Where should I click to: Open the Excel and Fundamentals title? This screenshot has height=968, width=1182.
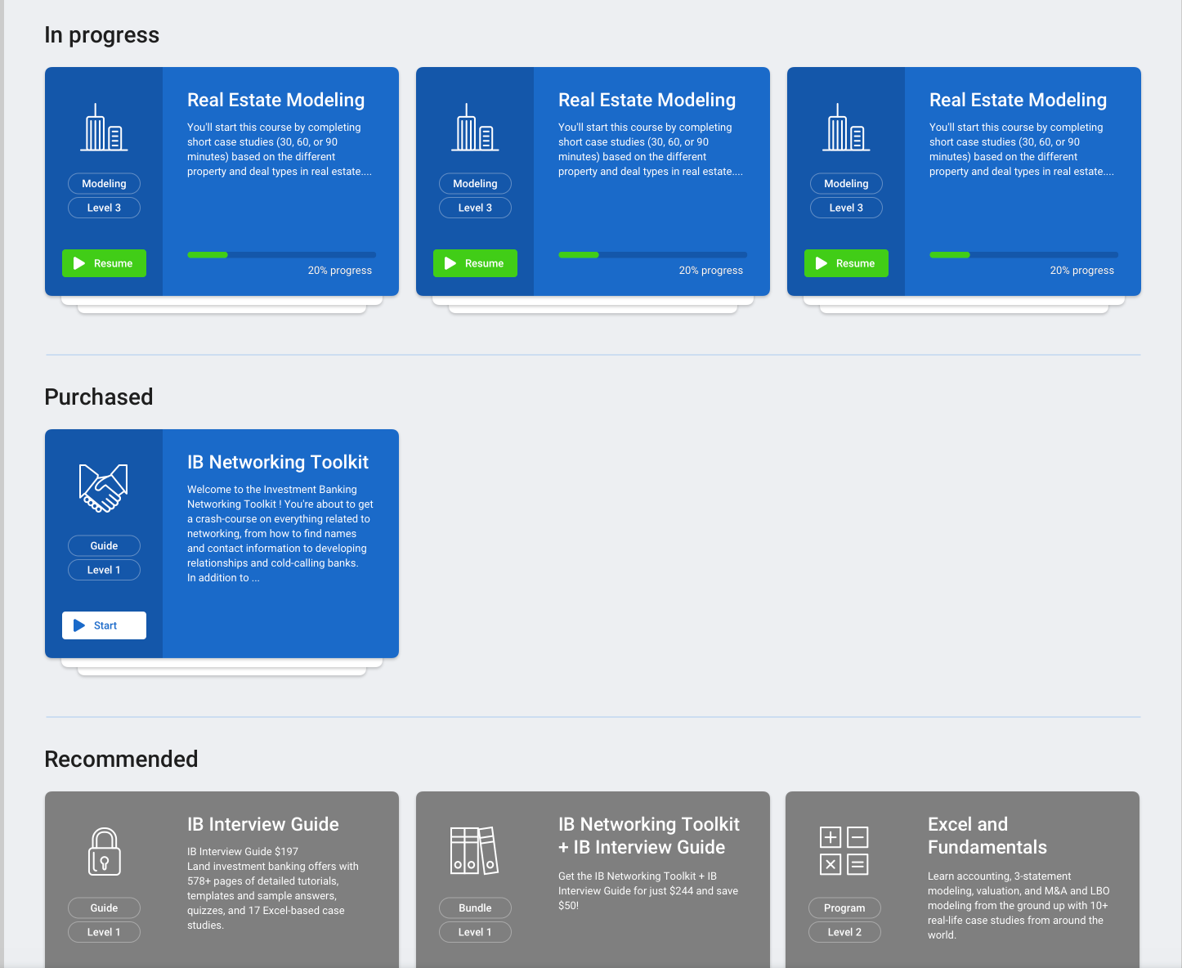point(987,836)
